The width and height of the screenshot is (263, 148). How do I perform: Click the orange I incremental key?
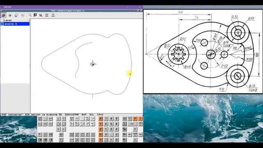140,118
